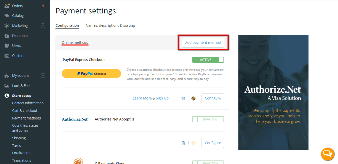
Task: Deactivate PayPal Express Checkout ACTIVE switch
Action: (208, 60)
